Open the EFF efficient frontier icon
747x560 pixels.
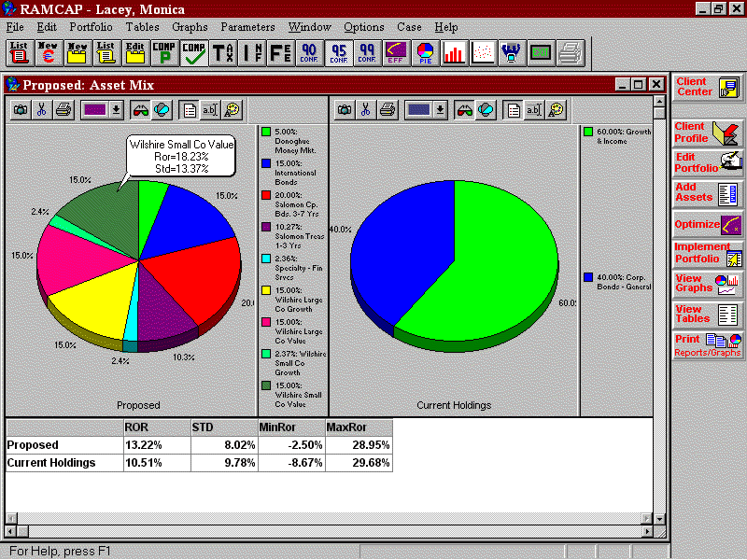pyautogui.click(x=396, y=53)
